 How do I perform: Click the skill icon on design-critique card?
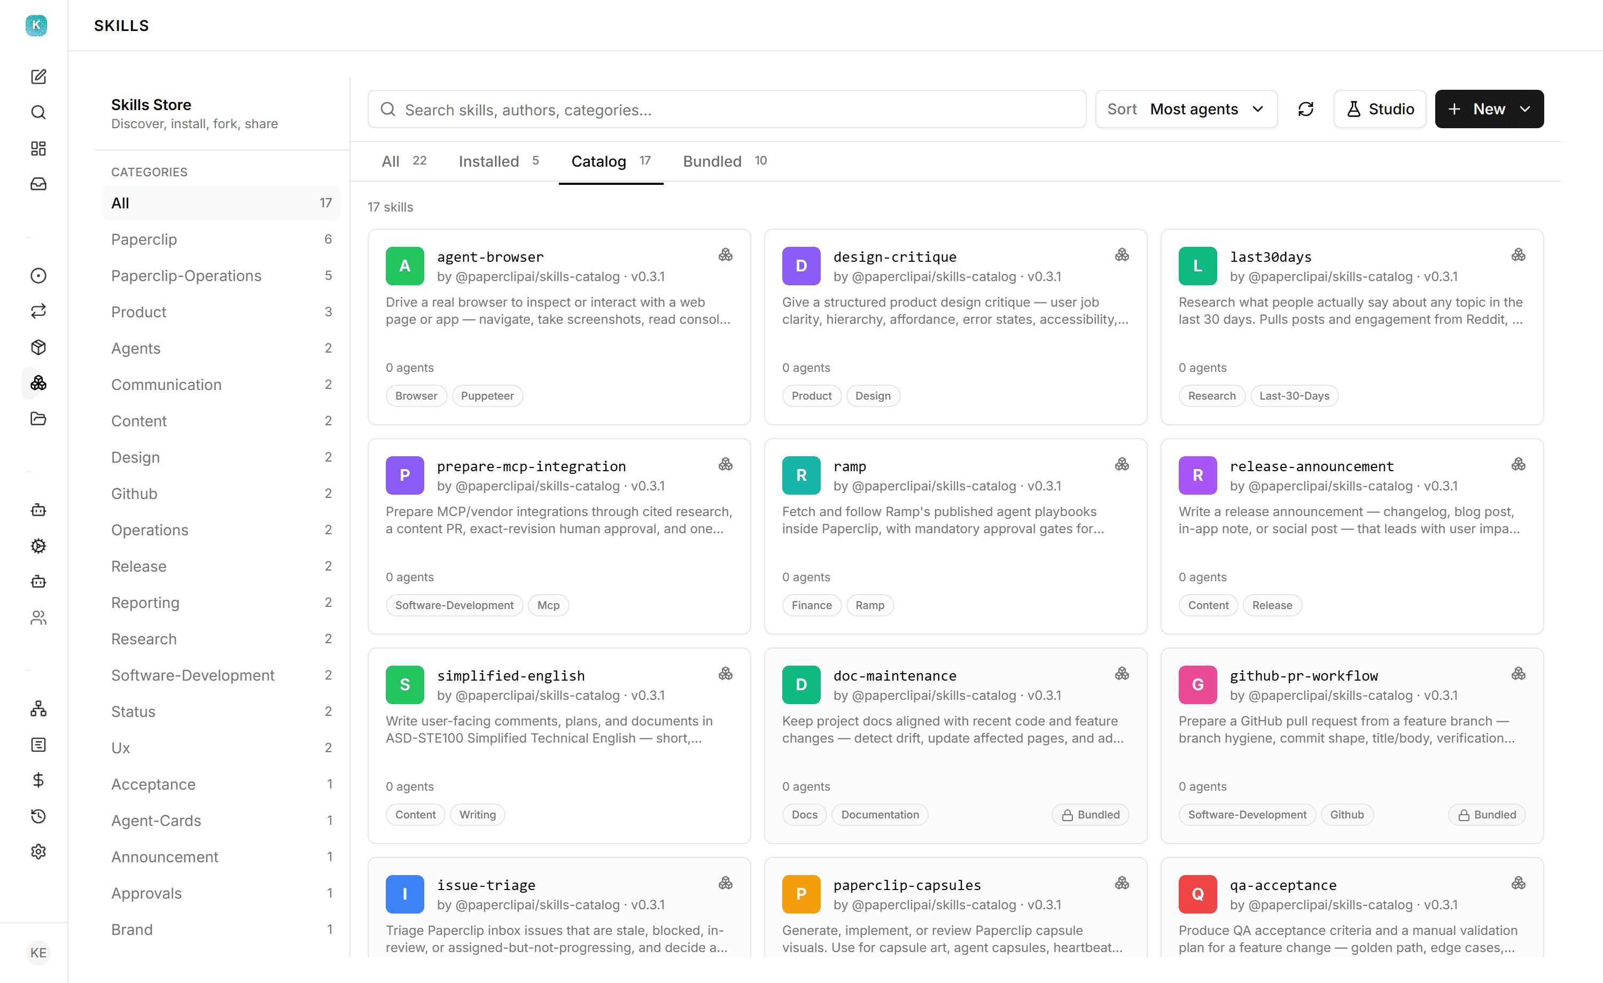point(1122,255)
